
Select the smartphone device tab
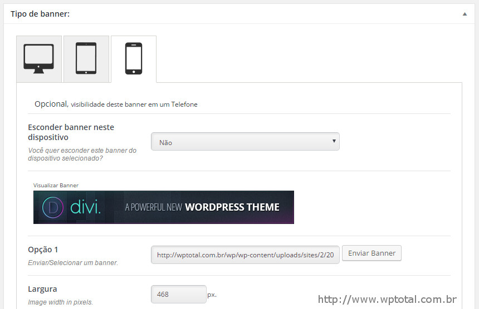tap(134, 59)
